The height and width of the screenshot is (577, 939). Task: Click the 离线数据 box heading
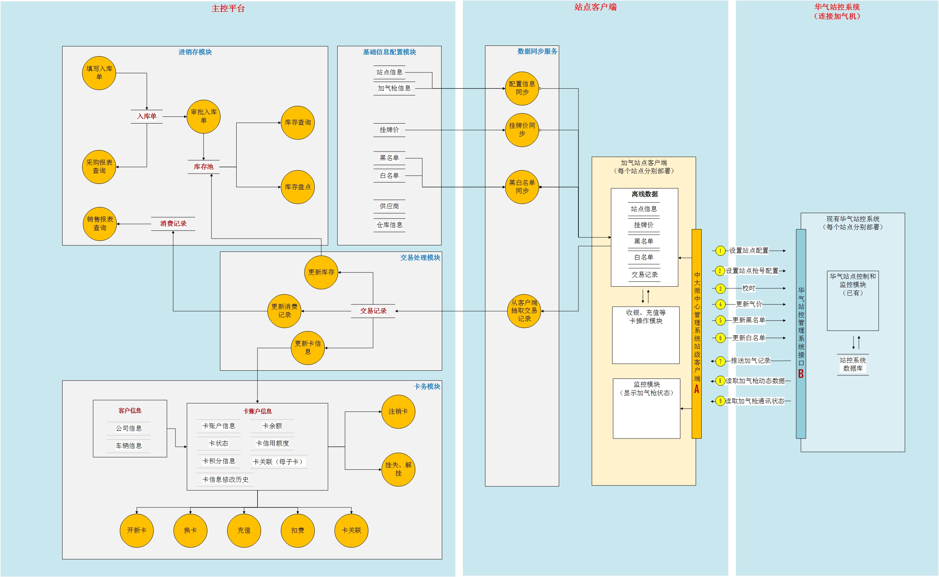(x=644, y=194)
